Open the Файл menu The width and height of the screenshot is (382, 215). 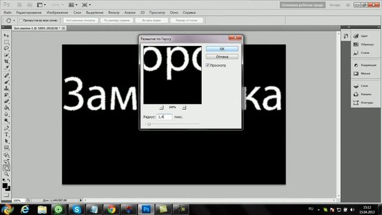point(8,13)
